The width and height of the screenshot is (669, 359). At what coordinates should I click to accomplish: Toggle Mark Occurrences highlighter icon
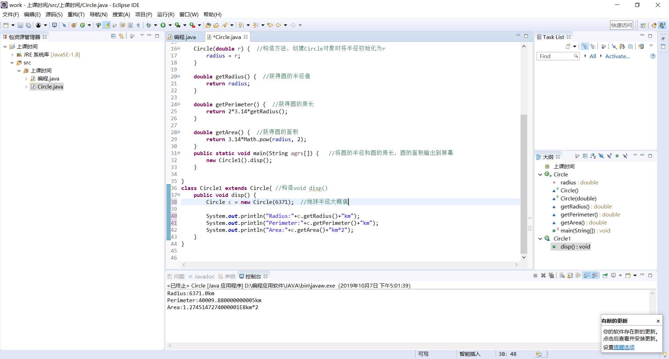(x=107, y=25)
